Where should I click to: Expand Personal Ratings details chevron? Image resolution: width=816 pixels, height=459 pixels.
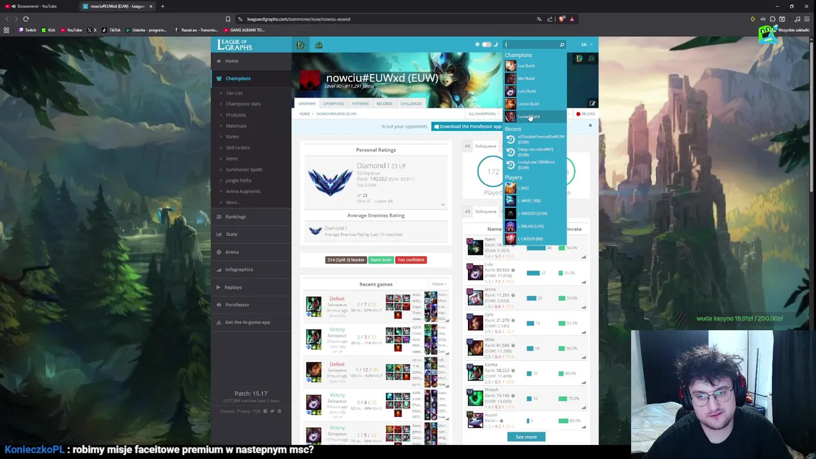coord(443,204)
